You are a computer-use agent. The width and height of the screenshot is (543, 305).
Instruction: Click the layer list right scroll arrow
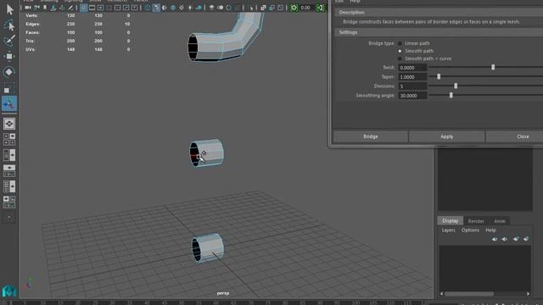pos(528,294)
